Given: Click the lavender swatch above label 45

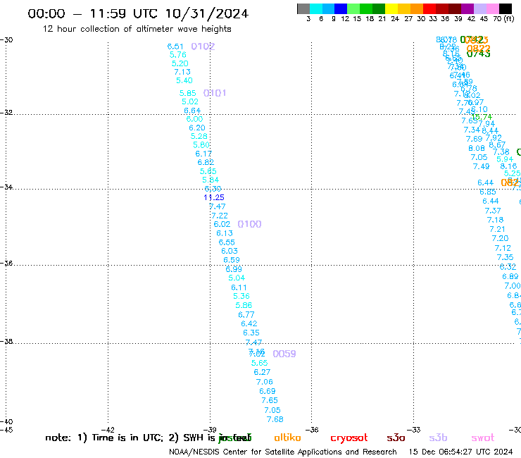Looking at the screenshot, I should (480, 8).
